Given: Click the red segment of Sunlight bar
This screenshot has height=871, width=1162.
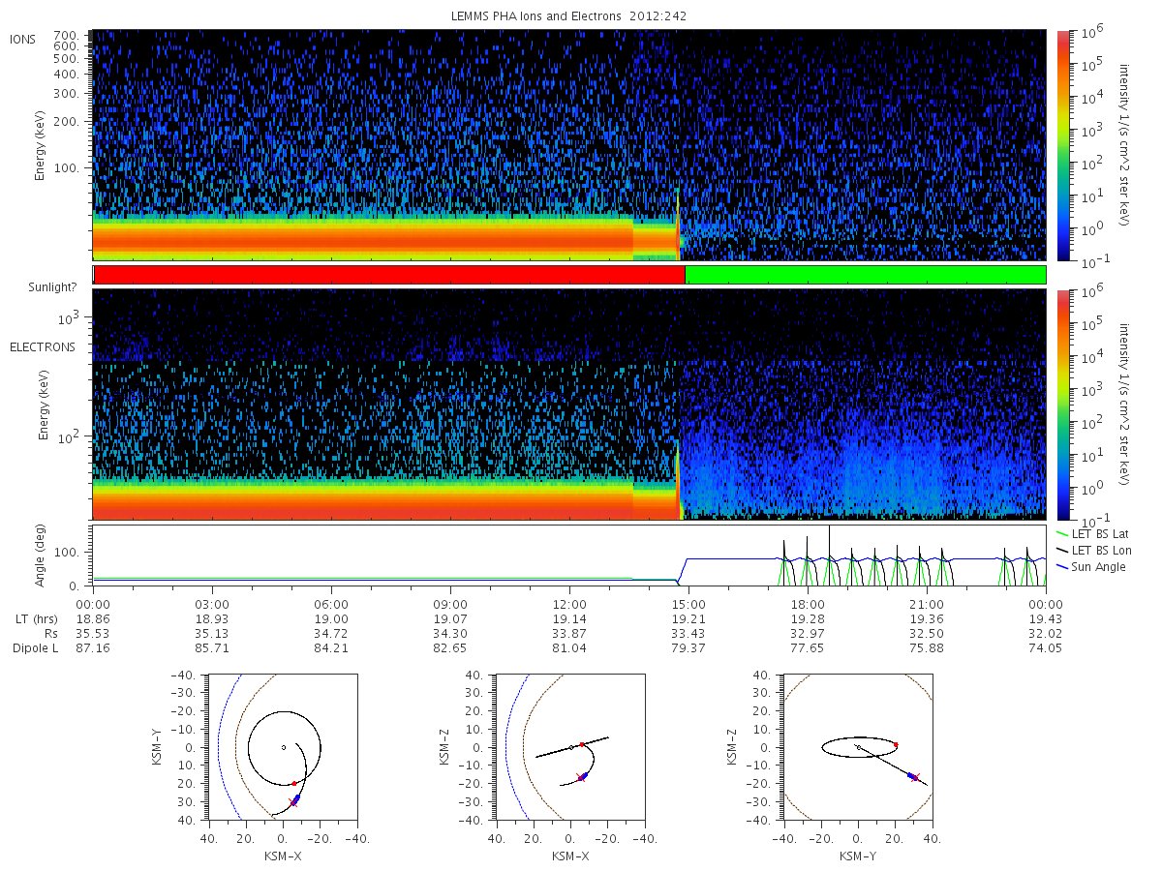Looking at the screenshot, I should pyautogui.click(x=388, y=275).
